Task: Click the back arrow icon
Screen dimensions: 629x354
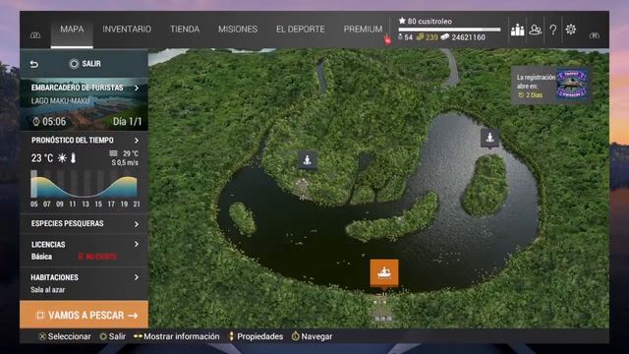Action: [34, 64]
